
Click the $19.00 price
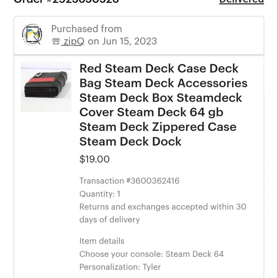click(95, 159)
